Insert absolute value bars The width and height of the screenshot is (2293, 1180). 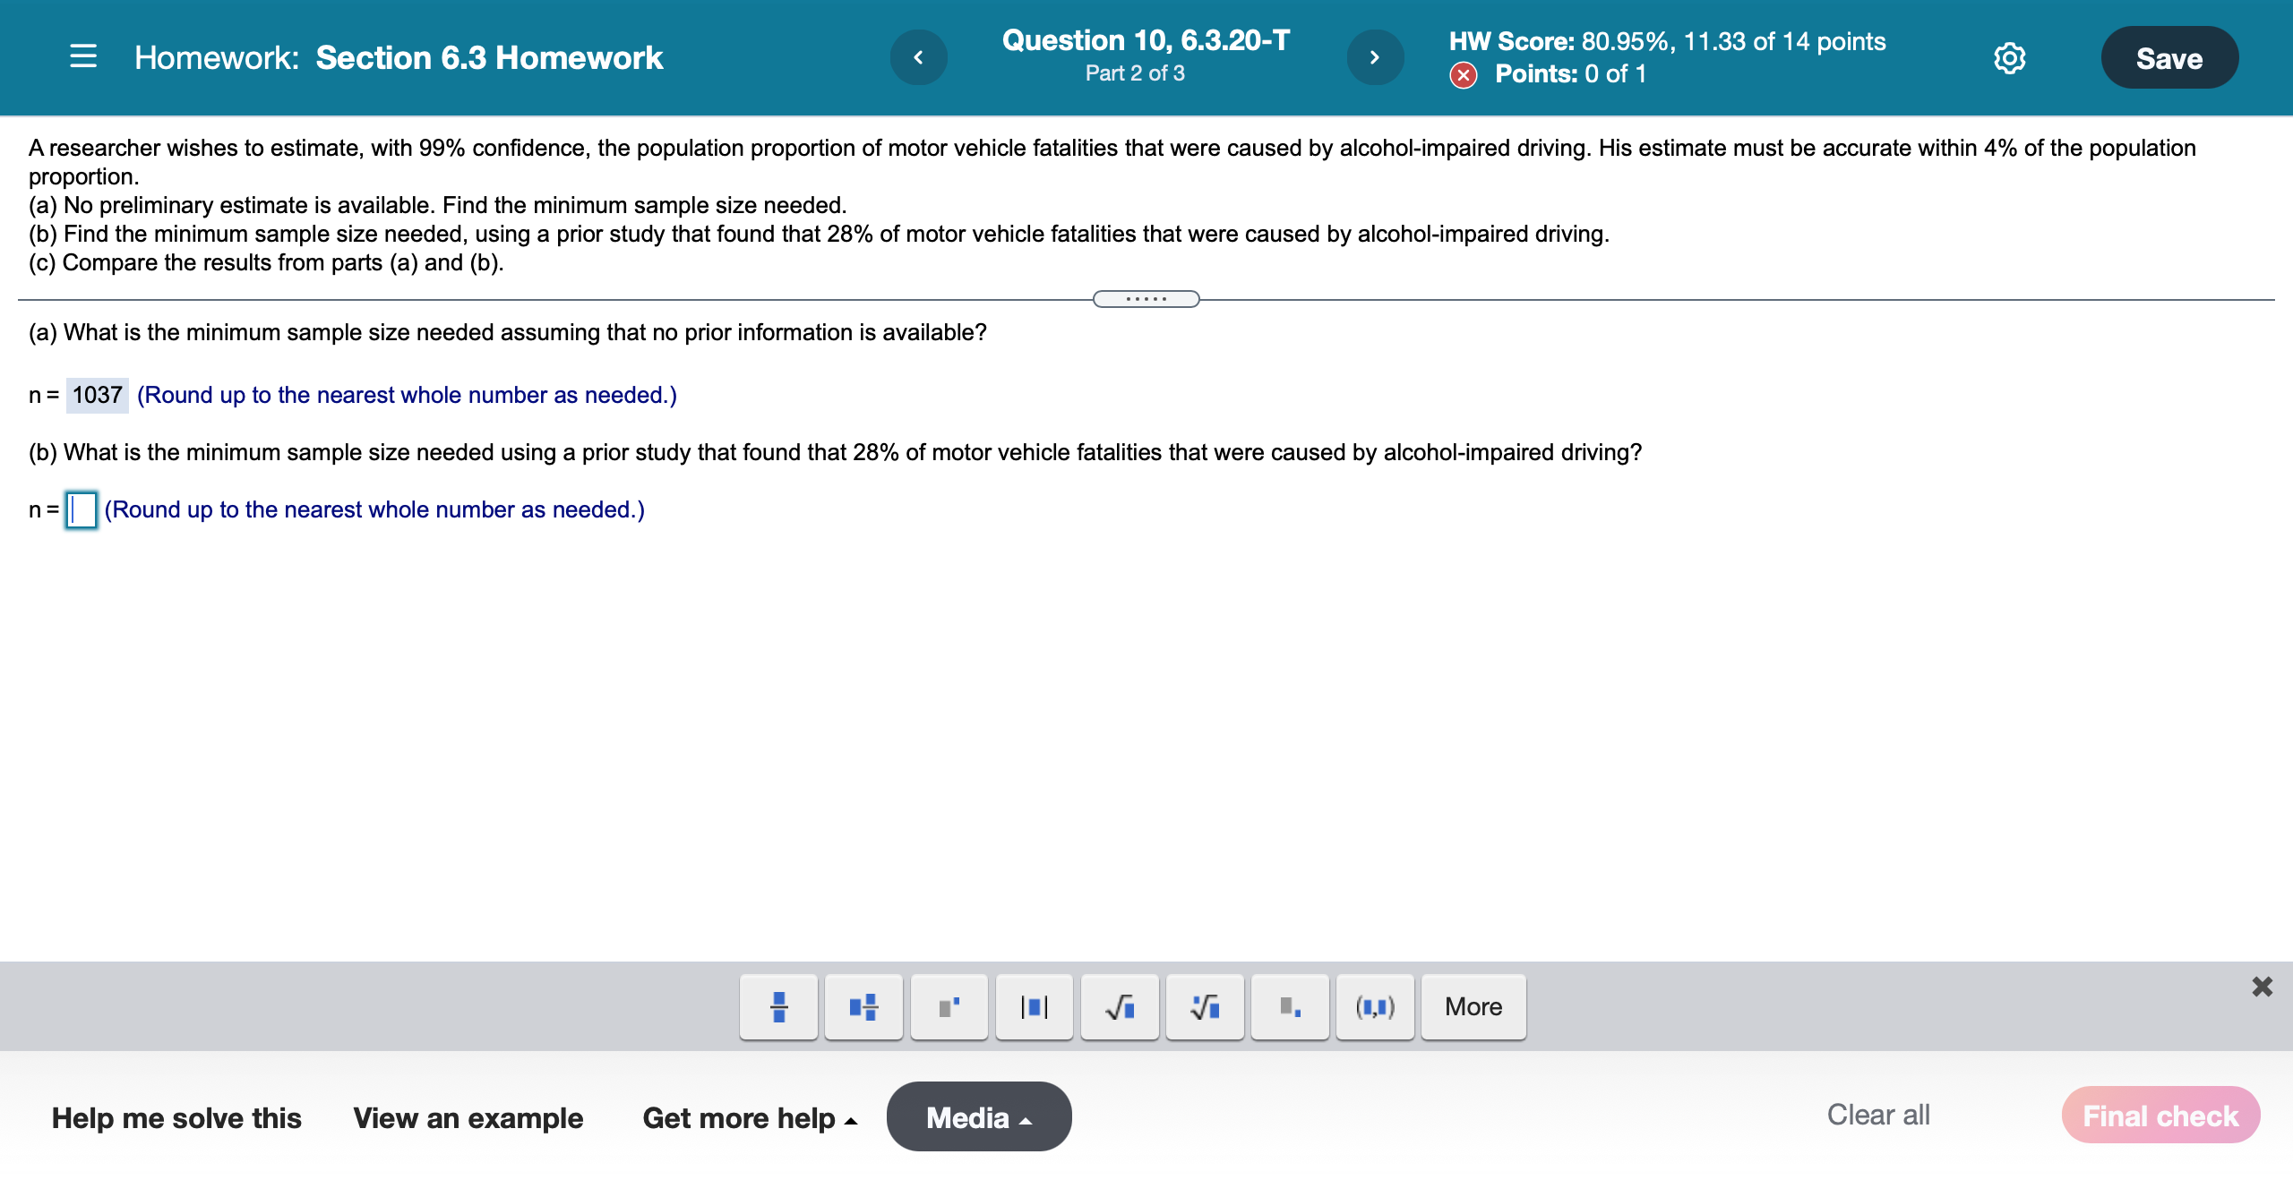point(1034,1006)
